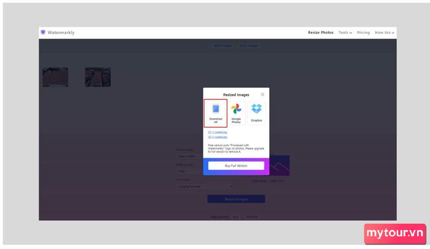Click the Buy Full Version button
Image resolution: width=430 pixels, height=249 pixels.
click(236, 165)
